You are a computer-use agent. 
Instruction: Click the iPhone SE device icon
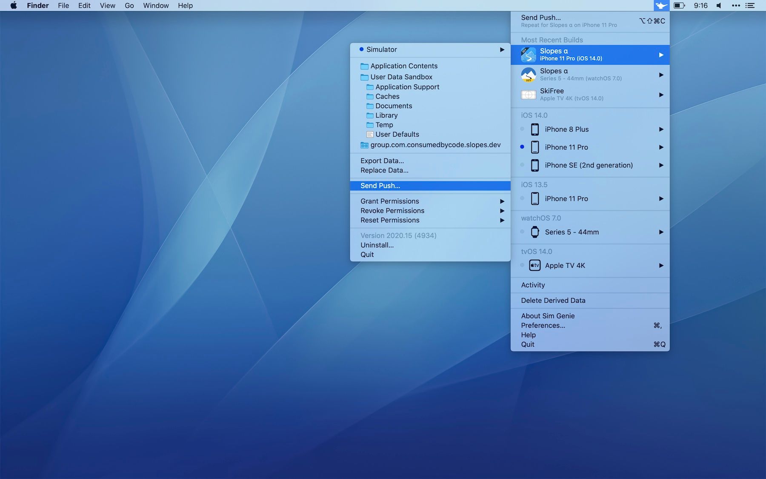535,165
